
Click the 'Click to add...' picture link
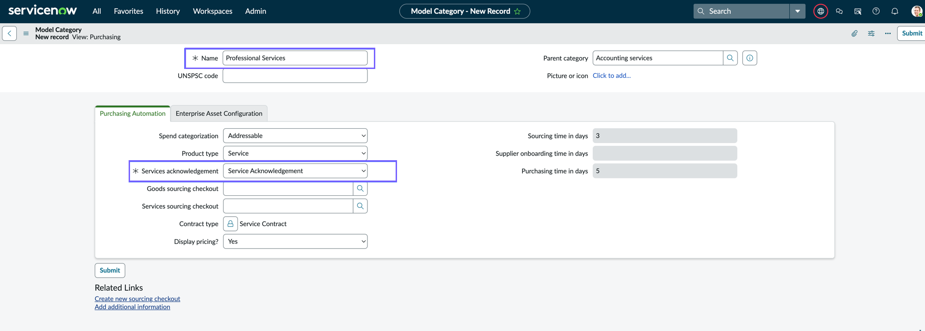611,75
